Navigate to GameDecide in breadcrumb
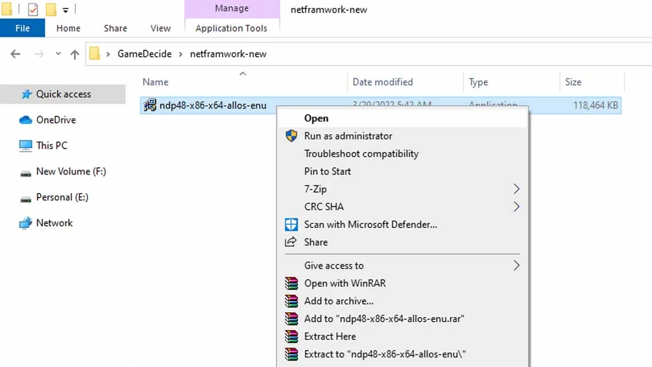Image resolution: width=652 pixels, height=367 pixels. coord(144,54)
